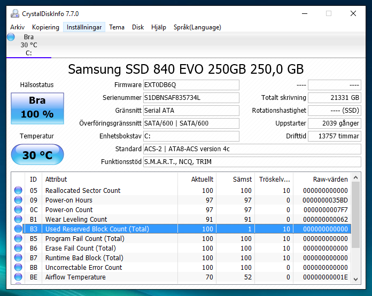Click the Sämst column header
This screenshot has height=296, width=372.
point(236,180)
